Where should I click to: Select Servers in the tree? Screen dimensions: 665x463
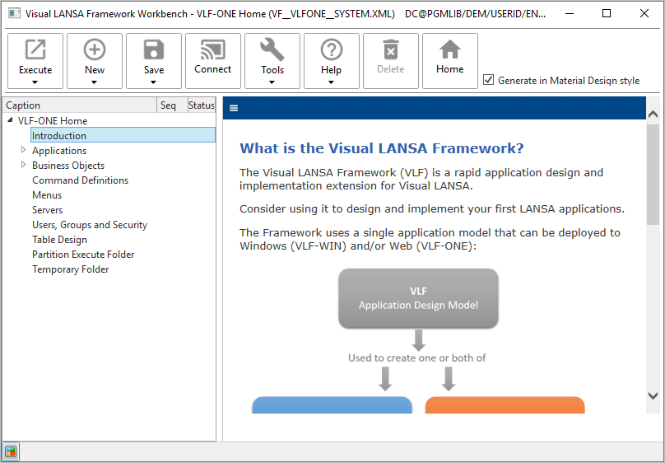point(48,210)
